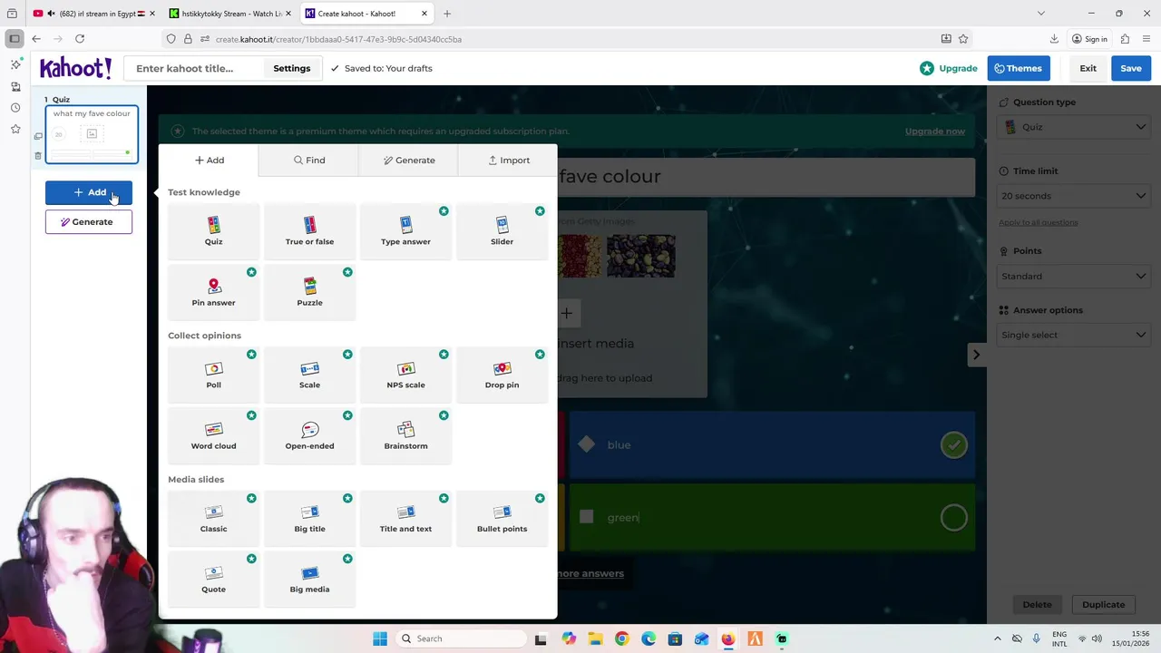Choose the Poll opinion type
Screen dimensions: 1161x653
click(213, 375)
